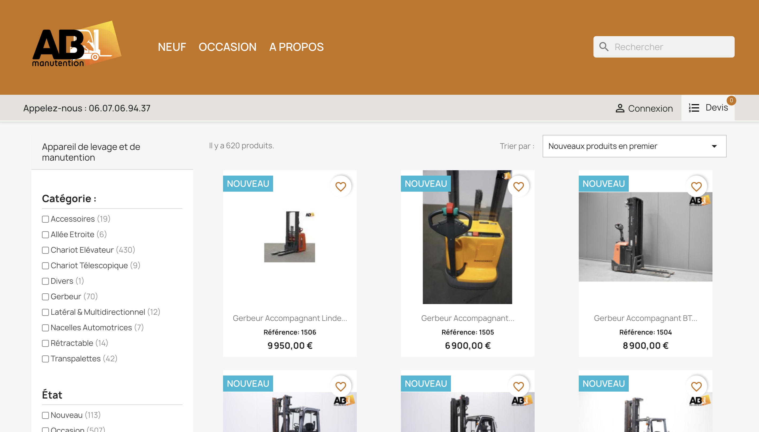Click the Connexion link
This screenshot has height=432, width=759.
[650, 108]
